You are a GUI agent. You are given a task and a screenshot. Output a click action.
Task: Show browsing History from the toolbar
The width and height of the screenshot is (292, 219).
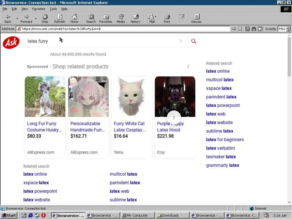tap(135, 19)
